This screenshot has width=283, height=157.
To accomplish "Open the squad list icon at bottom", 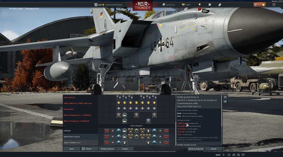I will pos(229,155).
